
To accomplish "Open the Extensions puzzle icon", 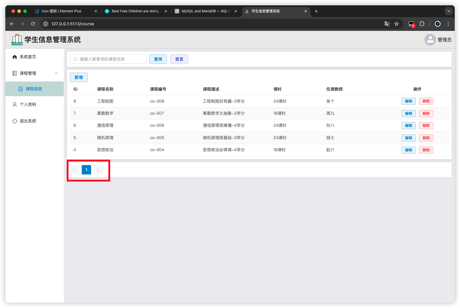I will tap(422, 24).
